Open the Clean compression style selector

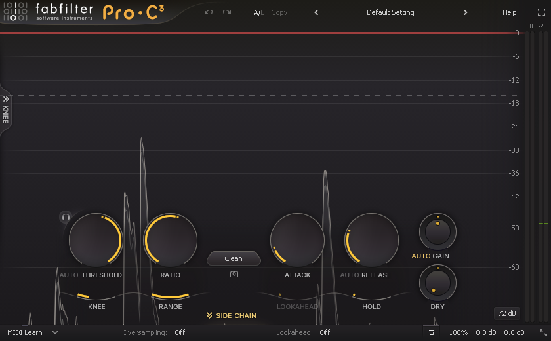pos(234,258)
